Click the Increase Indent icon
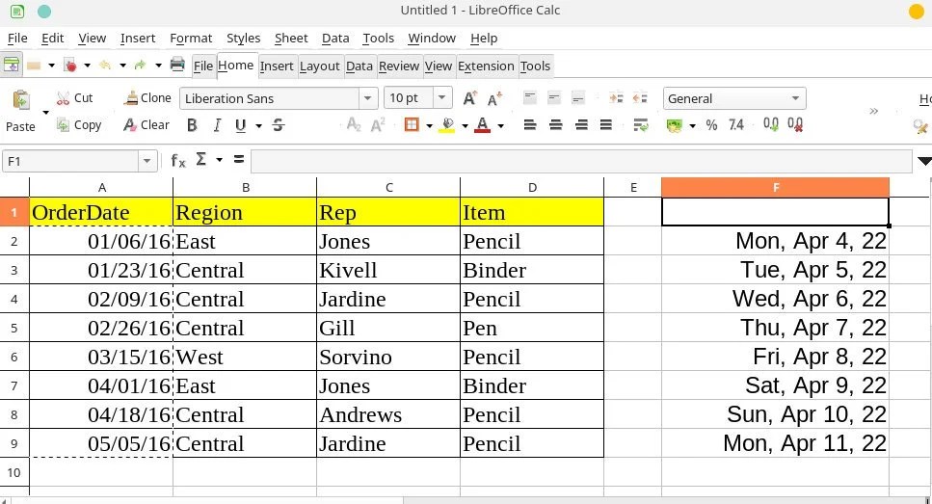This screenshot has height=504, width=932. click(617, 98)
